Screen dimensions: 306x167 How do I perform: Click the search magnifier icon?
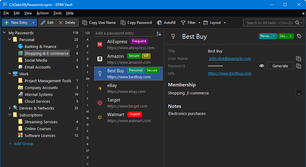tap(297, 23)
